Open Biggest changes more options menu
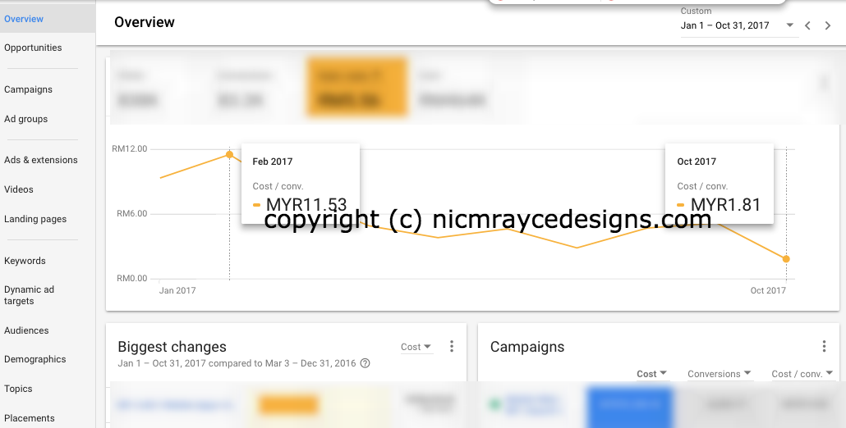 tap(452, 347)
